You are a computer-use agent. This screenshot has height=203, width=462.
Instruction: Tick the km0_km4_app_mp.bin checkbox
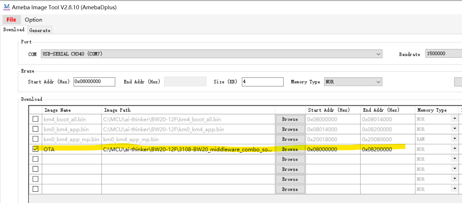[35, 139]
